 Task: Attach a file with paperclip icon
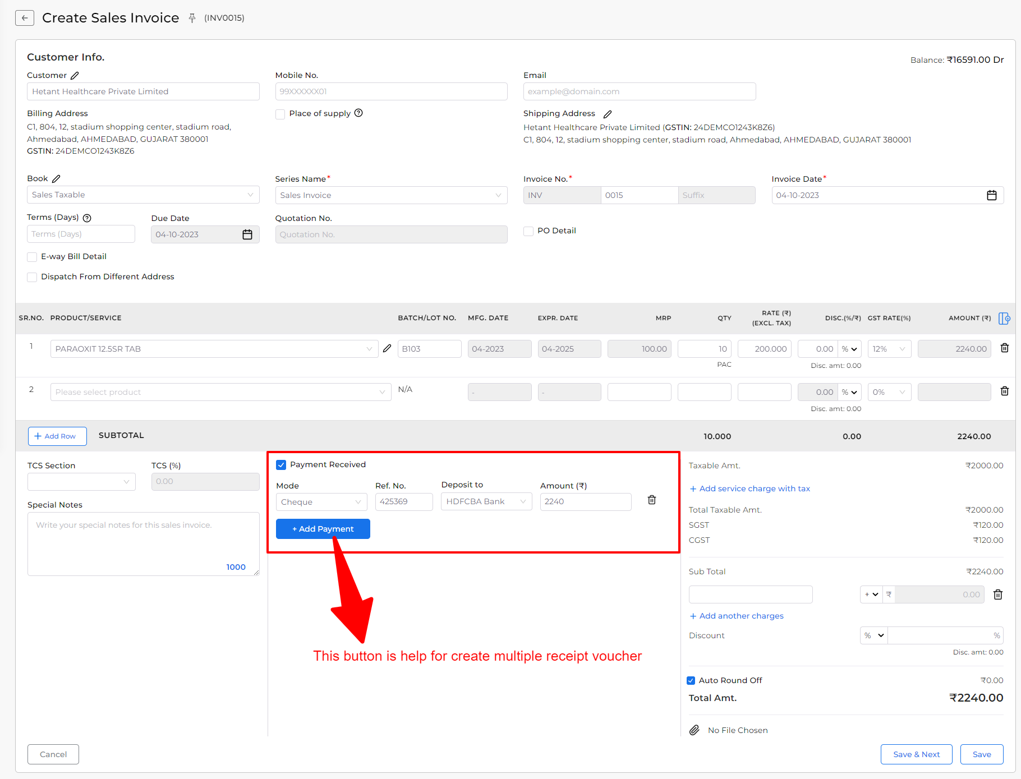coord(695,730)
